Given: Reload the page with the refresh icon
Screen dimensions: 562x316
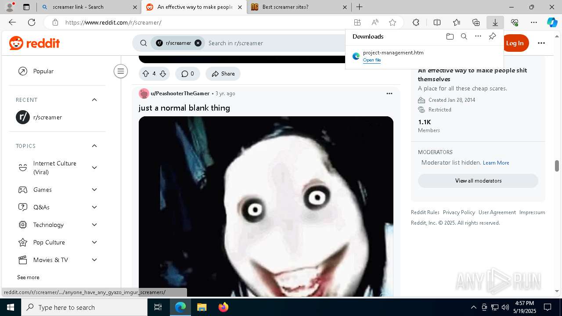Looking at the screenshot, I should tap(32, 22).
